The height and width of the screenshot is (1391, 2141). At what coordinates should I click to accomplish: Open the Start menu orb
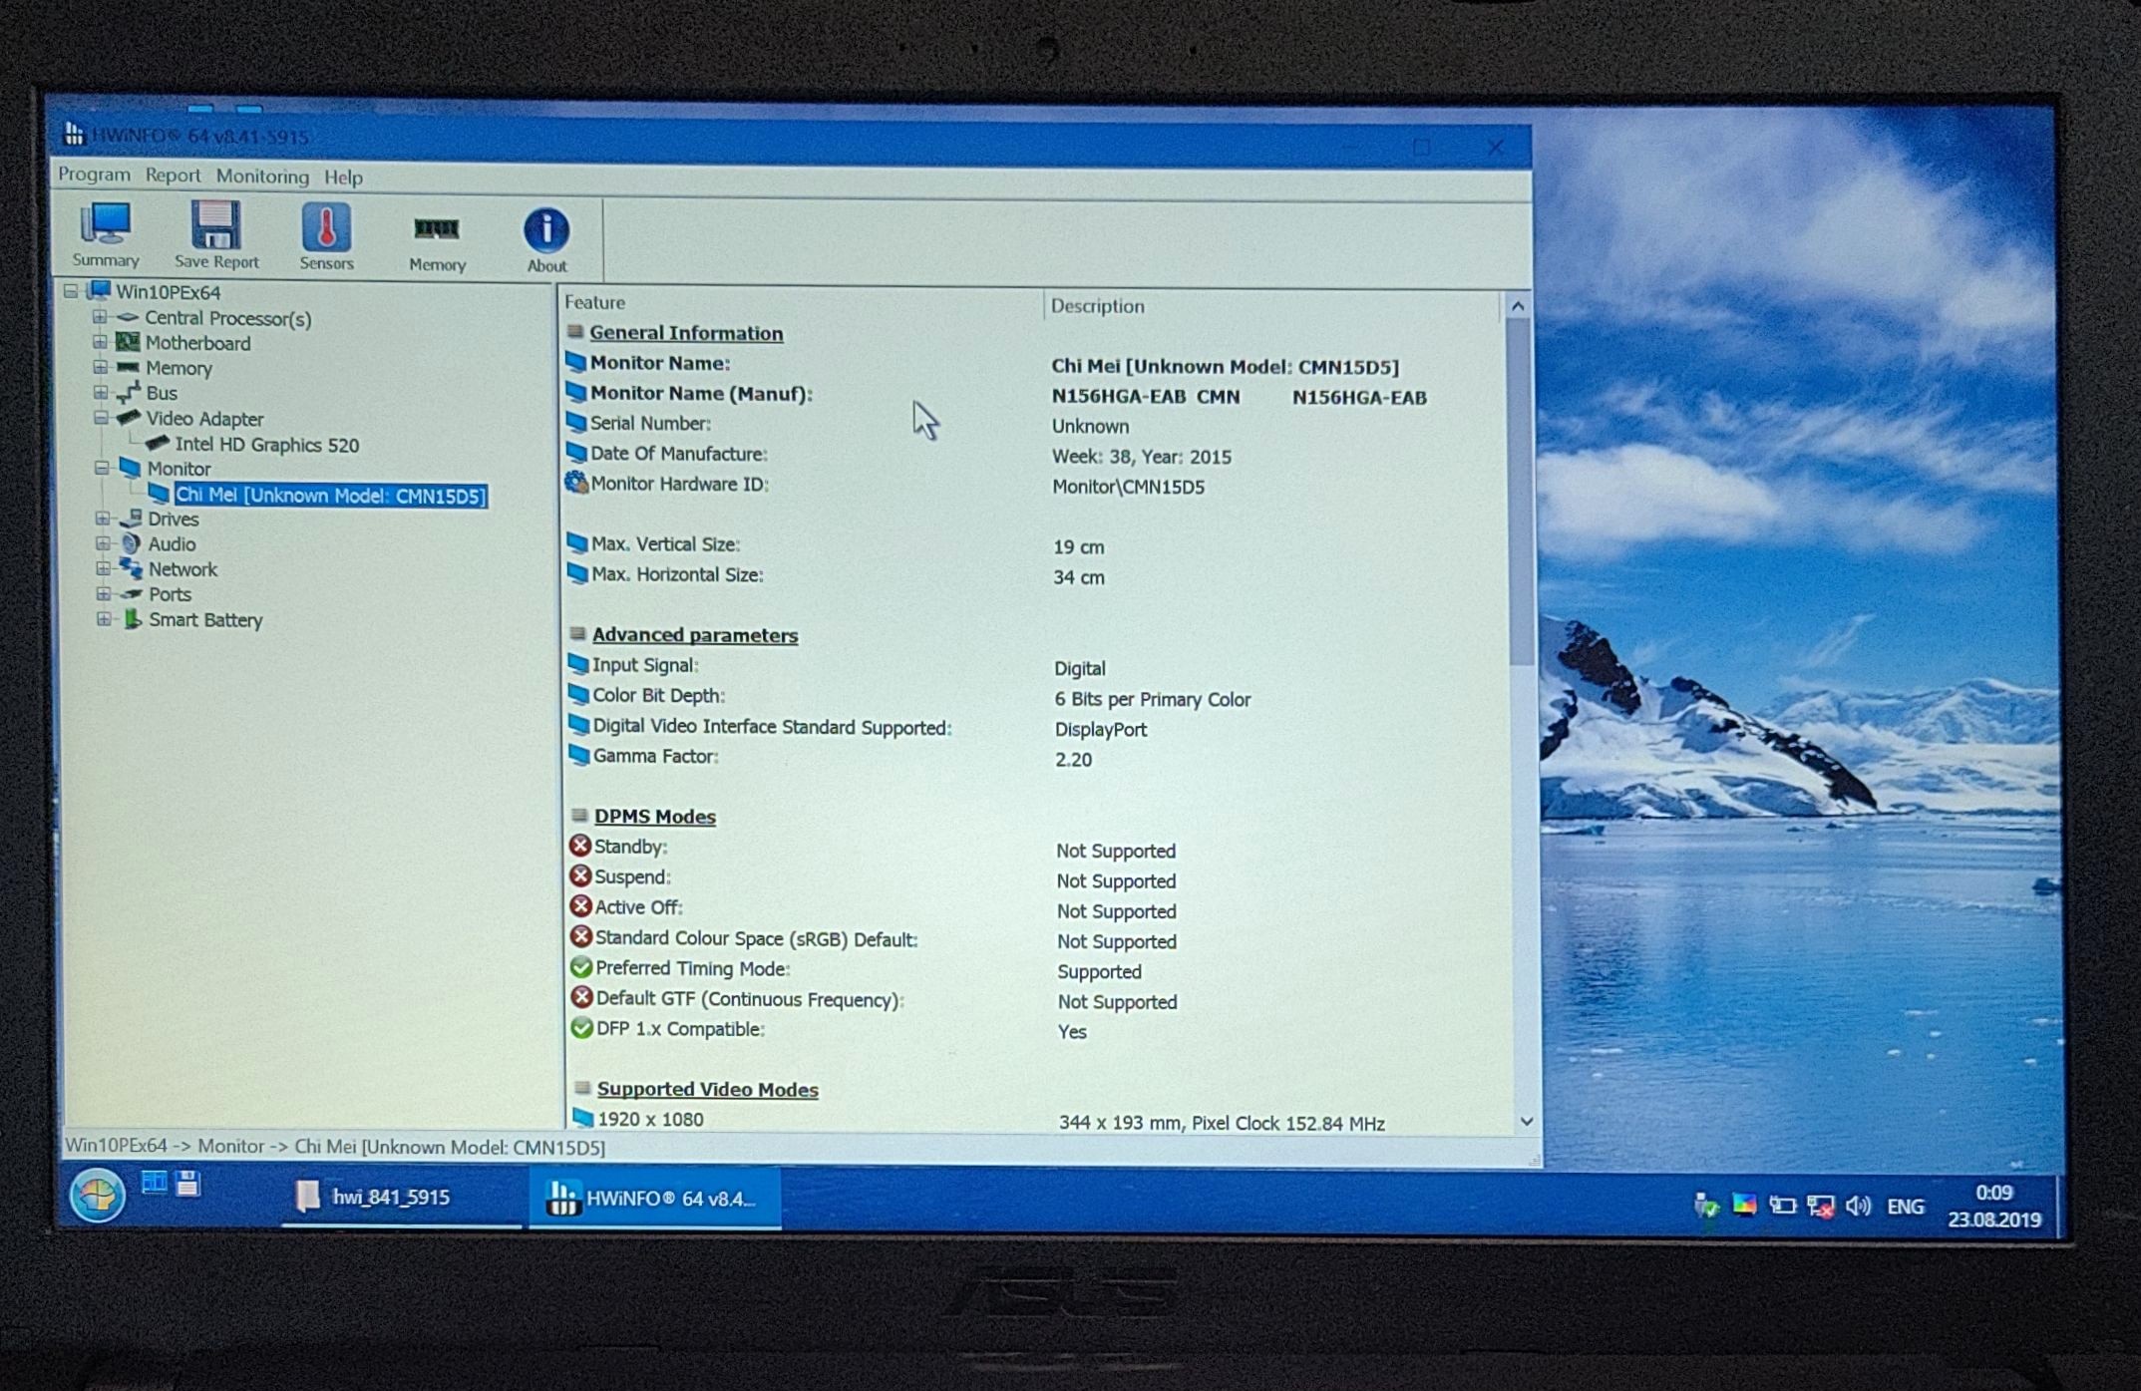pyautogui.click(x=97, y=1195)
